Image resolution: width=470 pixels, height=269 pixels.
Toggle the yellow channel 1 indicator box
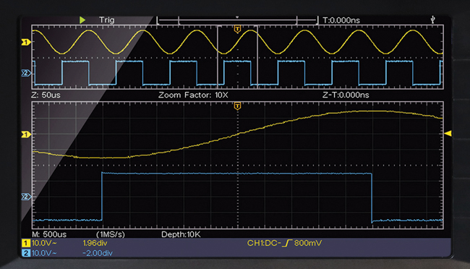pos(26,243)
